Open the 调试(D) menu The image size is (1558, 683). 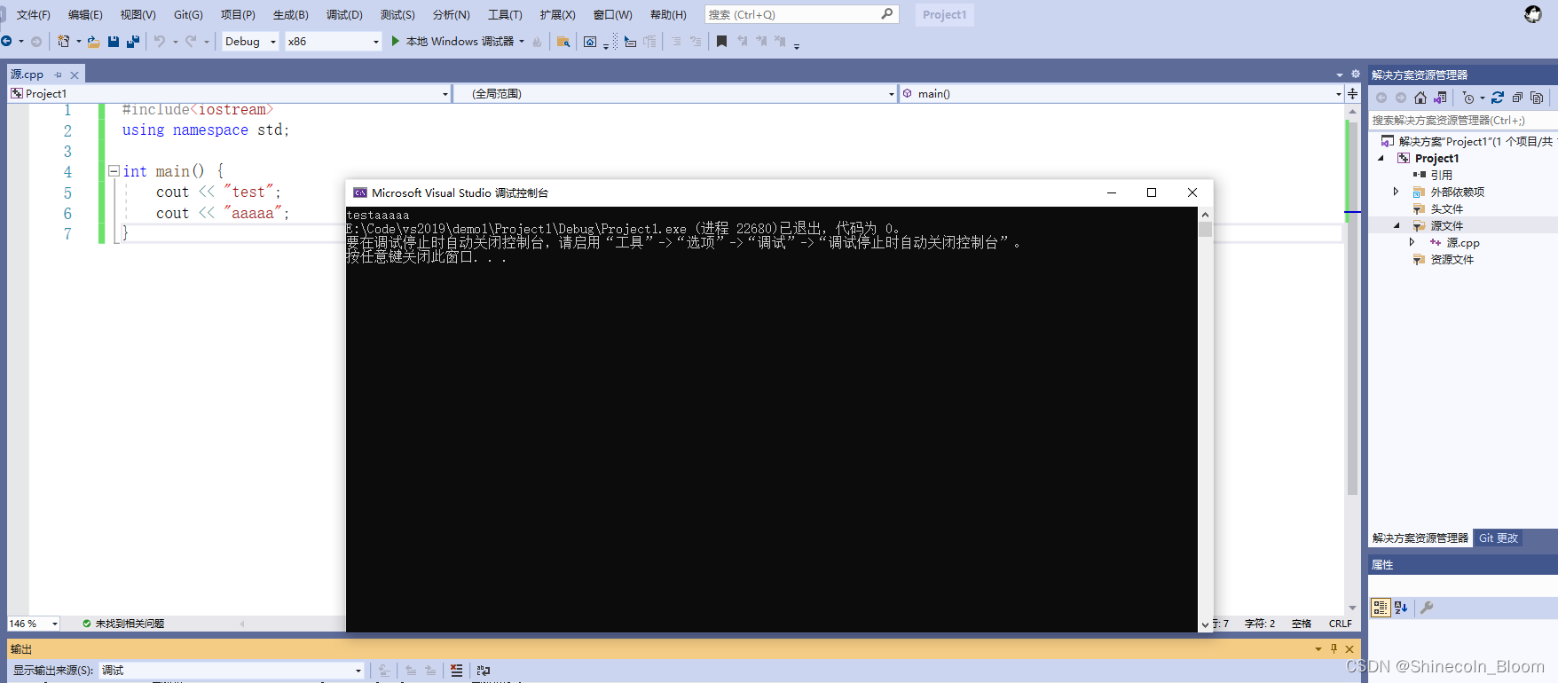tap(344, 15)
